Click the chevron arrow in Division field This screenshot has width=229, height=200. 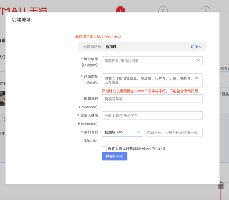click(x=198, y=60)
